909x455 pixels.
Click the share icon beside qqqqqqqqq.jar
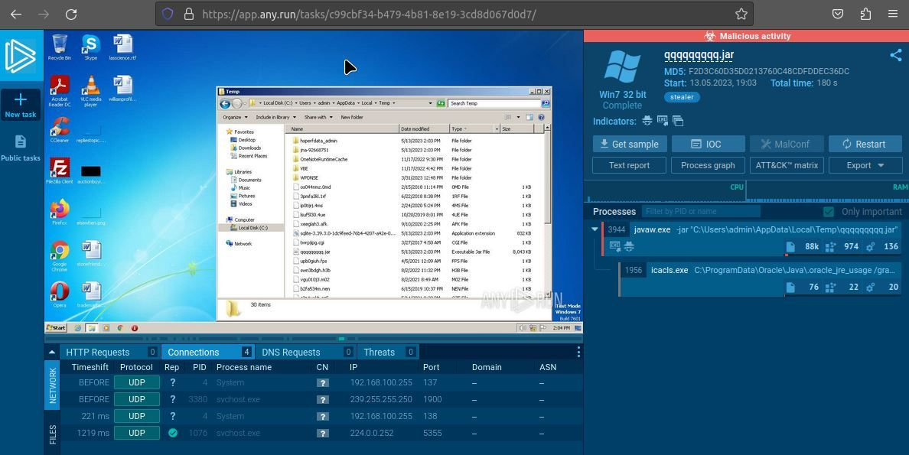click(x=896, y=56)
